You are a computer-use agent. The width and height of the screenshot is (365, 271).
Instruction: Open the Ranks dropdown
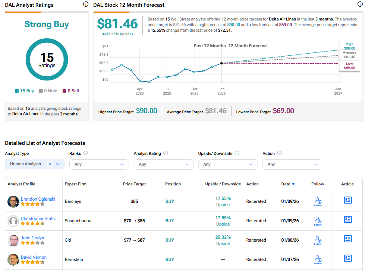(x=99, y=165)
